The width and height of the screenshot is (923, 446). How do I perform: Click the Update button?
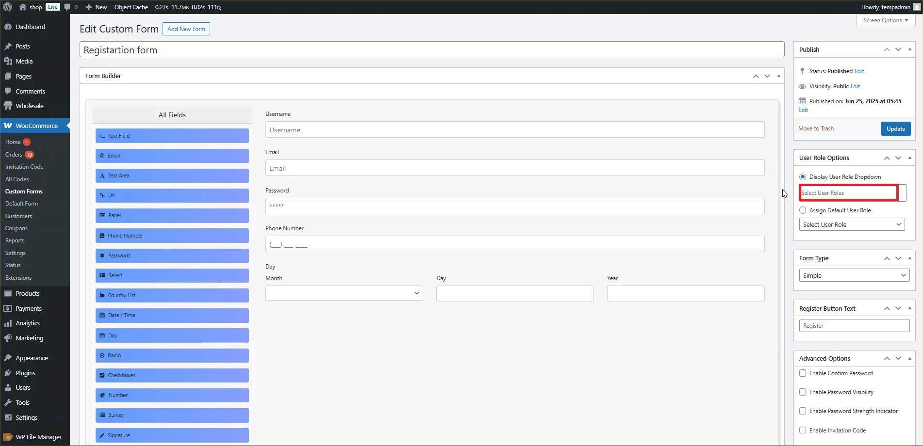(895, 128)
